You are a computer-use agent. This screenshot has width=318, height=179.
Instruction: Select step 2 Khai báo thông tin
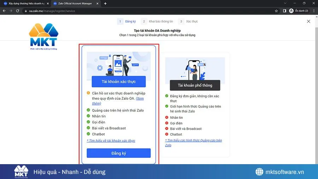coord(157,21)
